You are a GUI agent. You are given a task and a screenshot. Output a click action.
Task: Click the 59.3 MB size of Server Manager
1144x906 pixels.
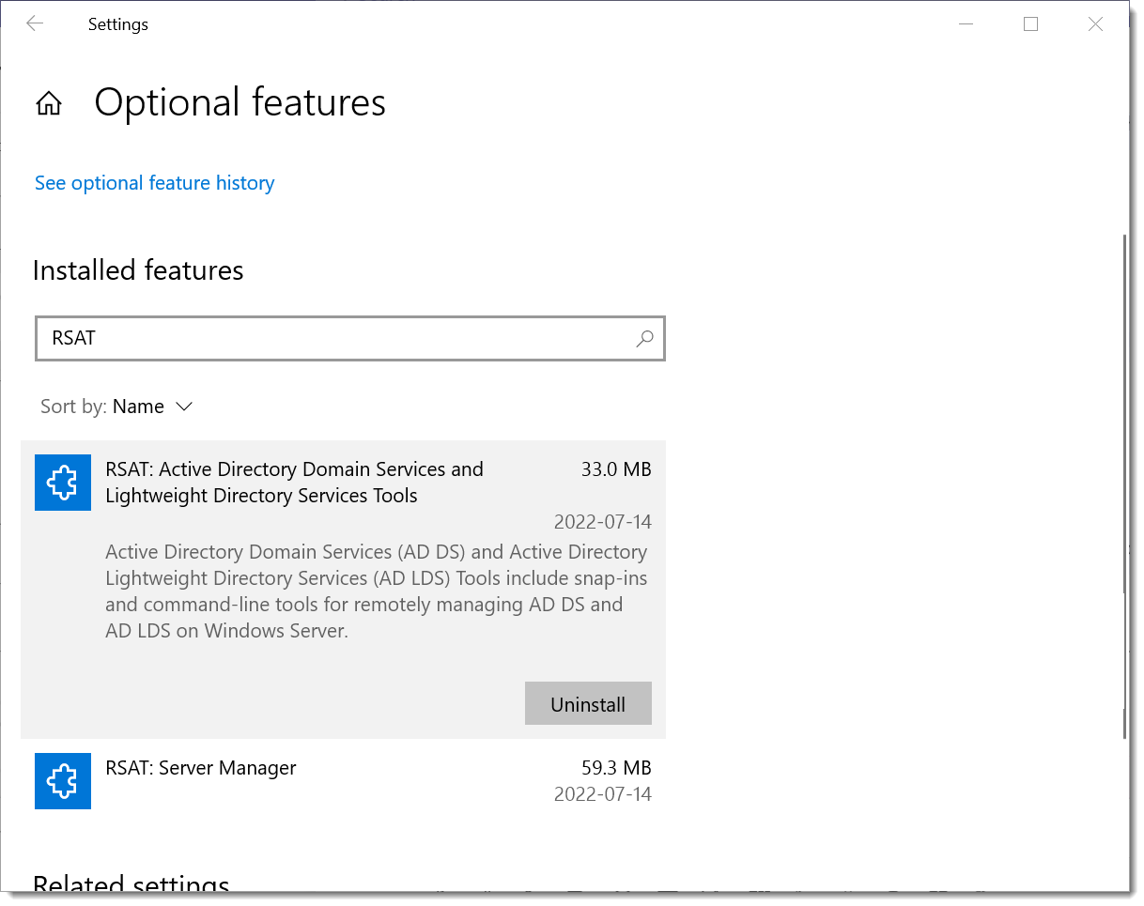point(616,768)
